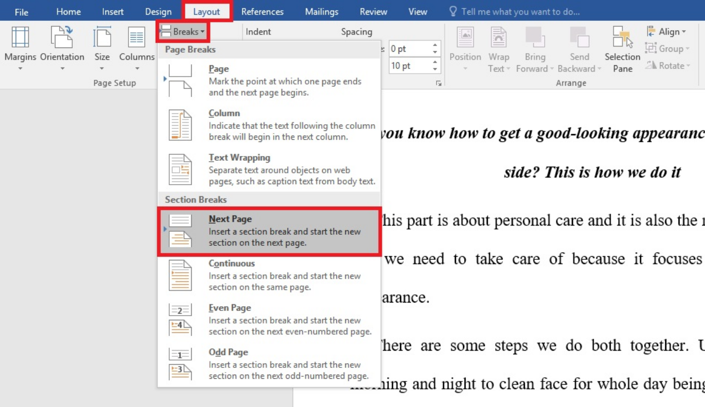Click the Continuous section break icon

point(180,275)
